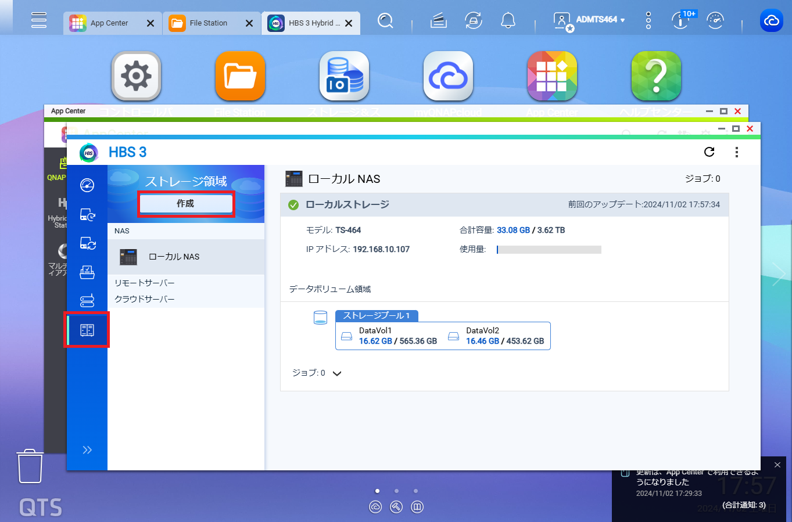Click the storage usage progress bar
This screenshot has width=792, height=522.
pyautogui.click(x=549, y=250)
